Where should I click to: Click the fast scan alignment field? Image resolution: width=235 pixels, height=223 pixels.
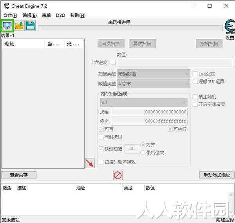point(132,149)
